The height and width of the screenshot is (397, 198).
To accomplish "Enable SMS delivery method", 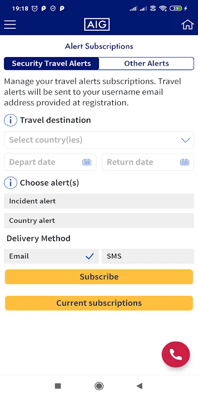I will point(148,256).
